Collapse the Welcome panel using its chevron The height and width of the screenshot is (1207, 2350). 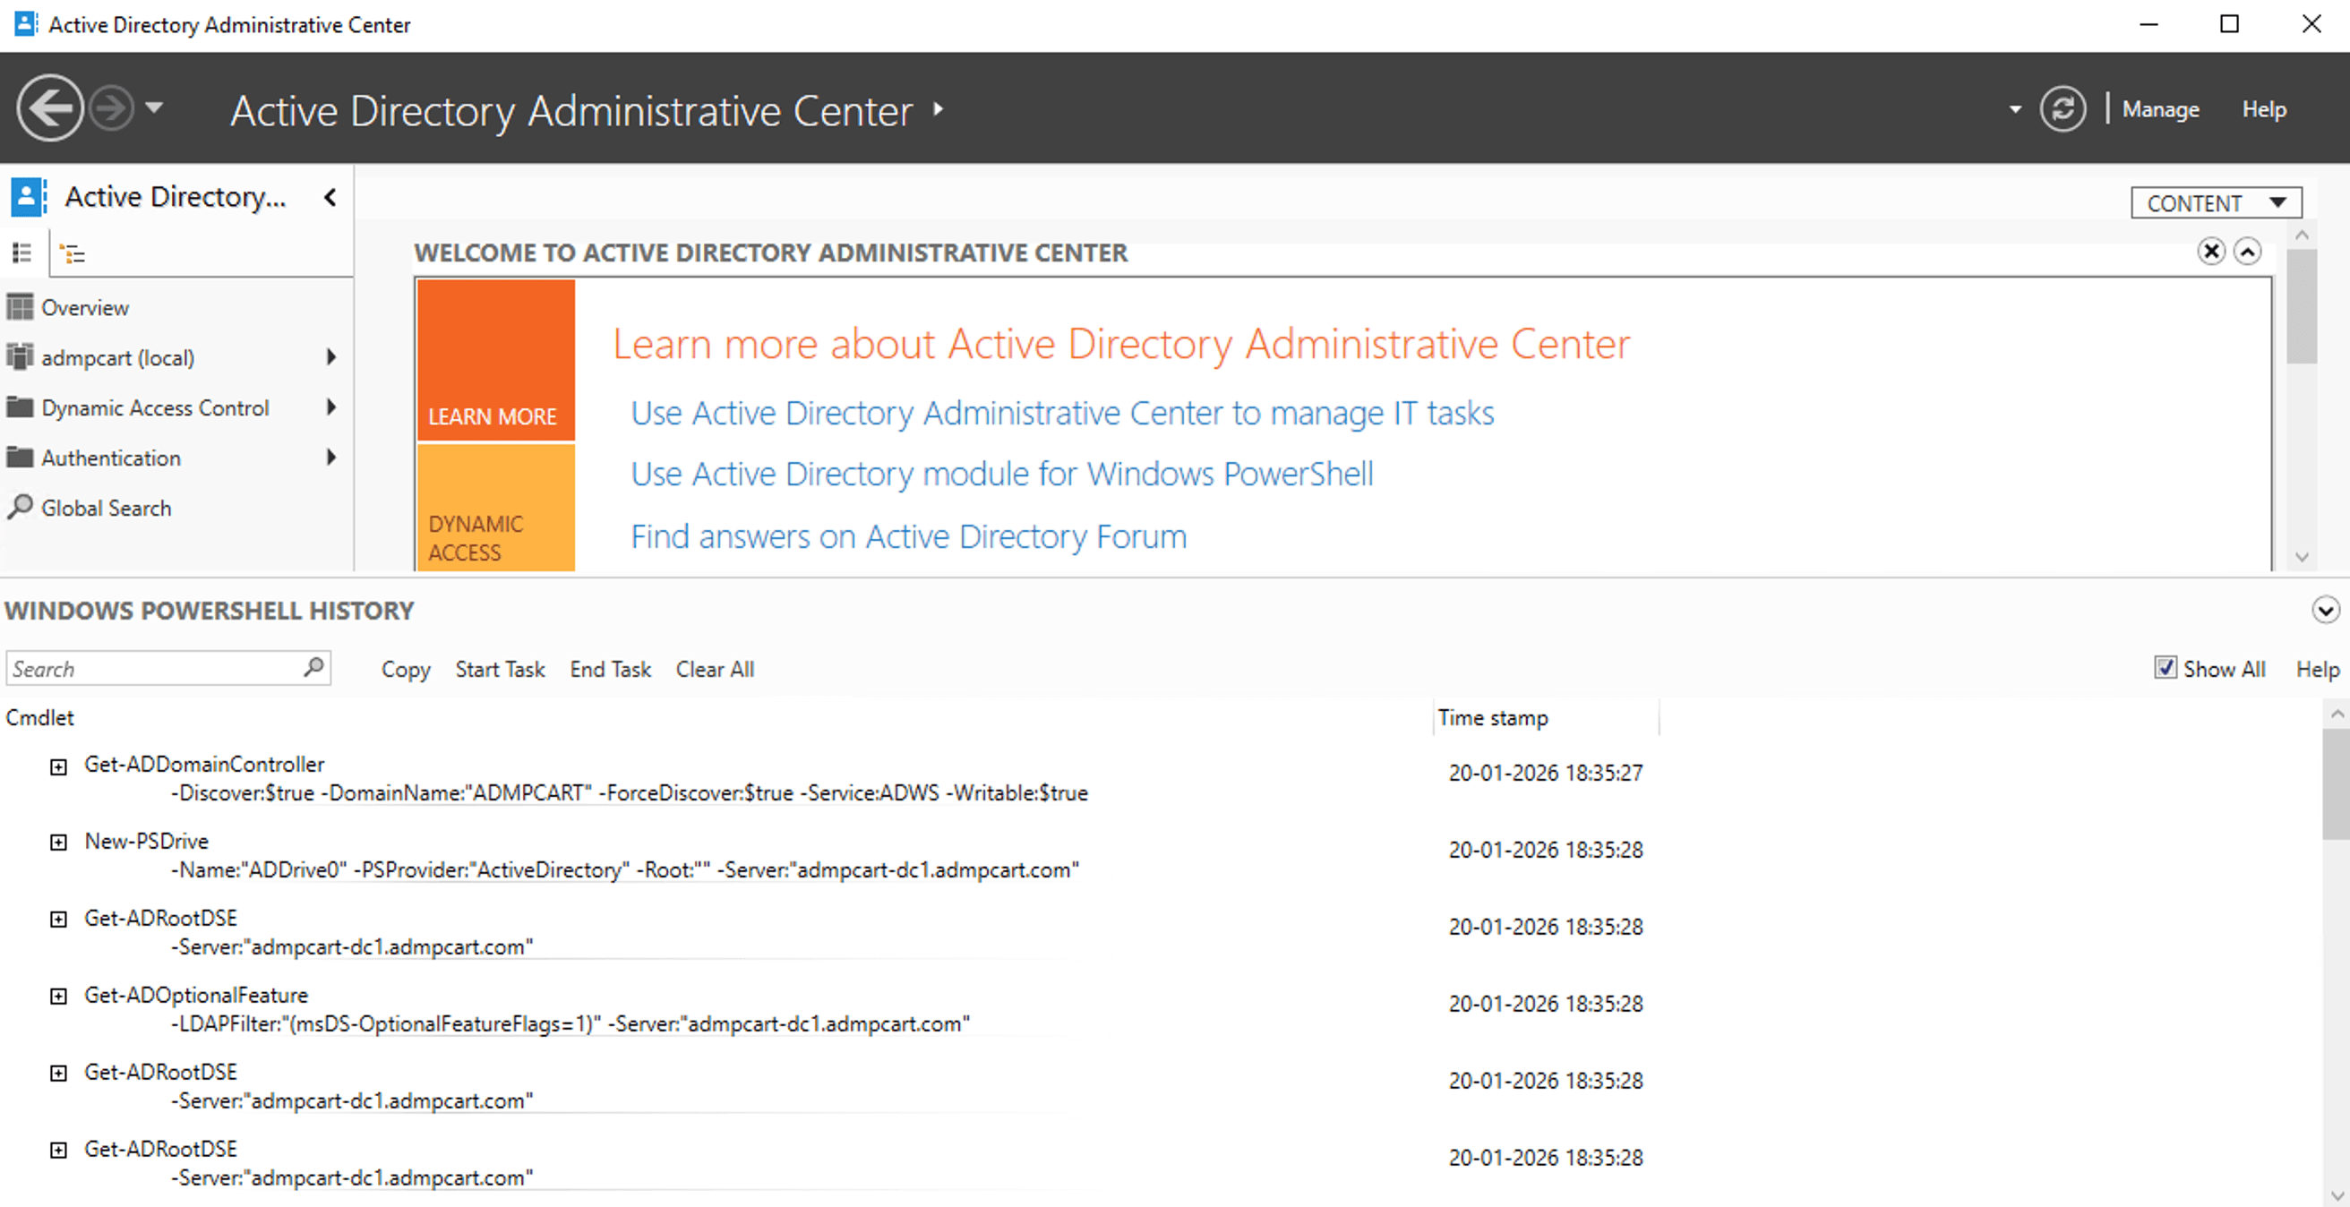[2248, 252]
